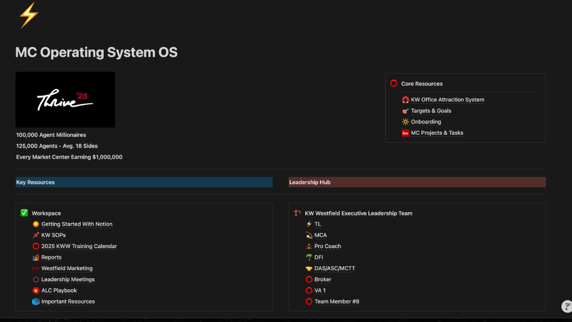Open the Westfield Marketing page
Image resolution: width=572 pixels, height=322 pixels.
click(x=67, y=268)
